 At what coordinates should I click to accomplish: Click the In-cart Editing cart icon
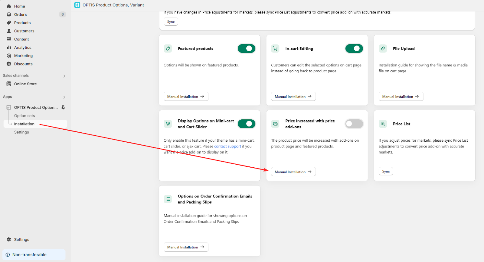pyautogui.click(x=275, y=49)
